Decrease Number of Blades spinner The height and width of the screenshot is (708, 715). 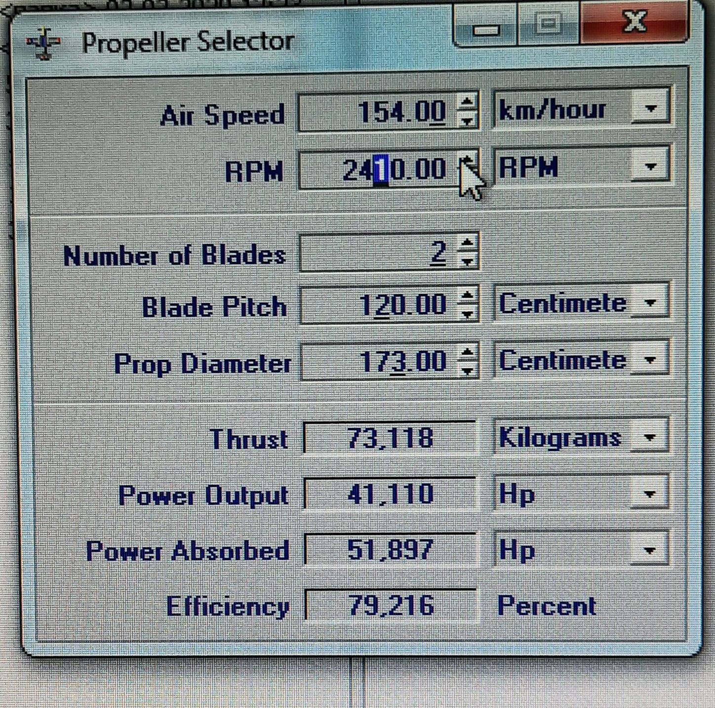click(468, 261)
